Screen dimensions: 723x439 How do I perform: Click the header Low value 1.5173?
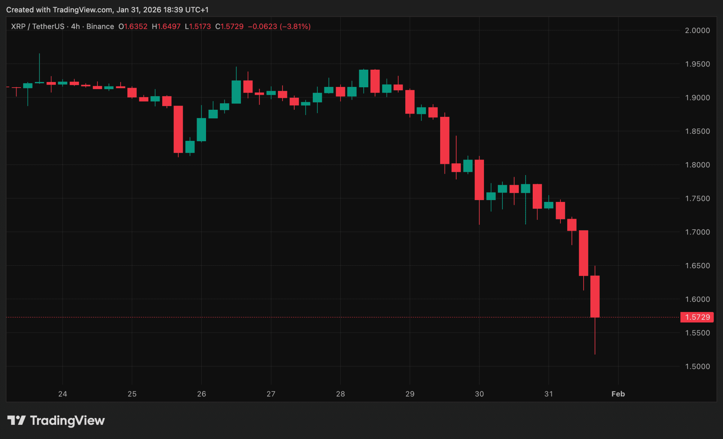[200, 27]
